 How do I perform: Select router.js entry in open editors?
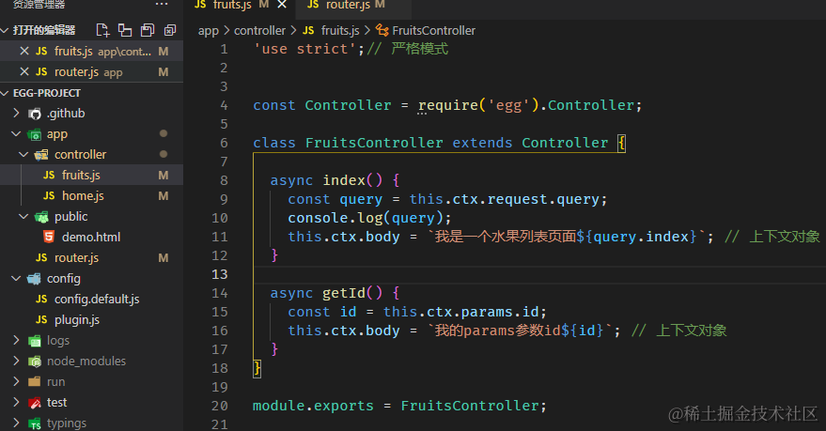point(92,71)
